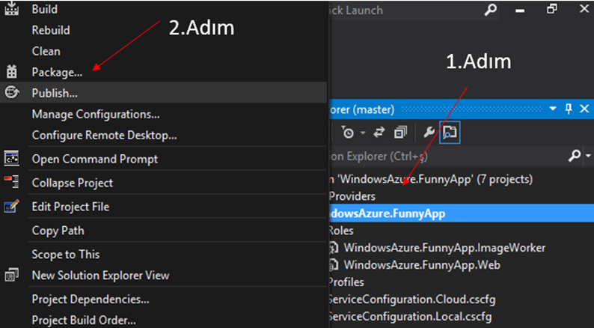
Task: Toggle the pin on Solution Explorer panel
Action: click(569, 109)
